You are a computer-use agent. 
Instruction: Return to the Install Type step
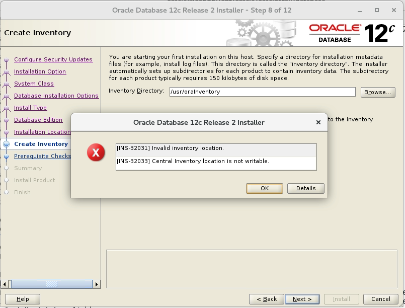point(31,108)
